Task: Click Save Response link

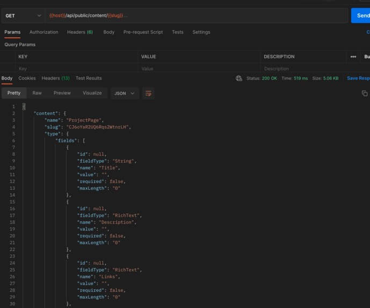Action: (x=358, y=78)
